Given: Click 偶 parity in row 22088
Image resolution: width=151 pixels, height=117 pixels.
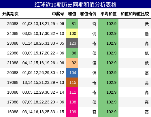Looking at the screenshot, I should [94, 53].
